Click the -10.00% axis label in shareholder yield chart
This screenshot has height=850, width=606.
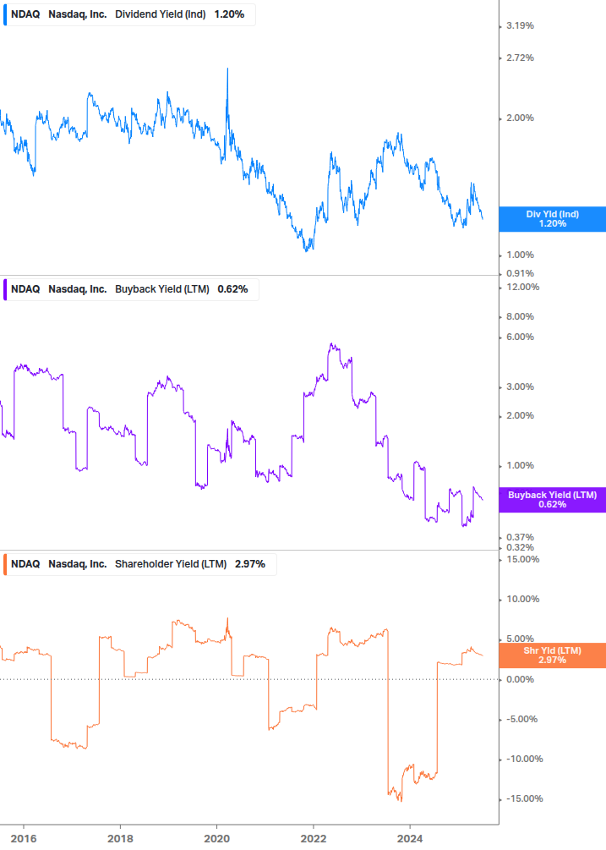pyautogui.click(x=524, y=759)
